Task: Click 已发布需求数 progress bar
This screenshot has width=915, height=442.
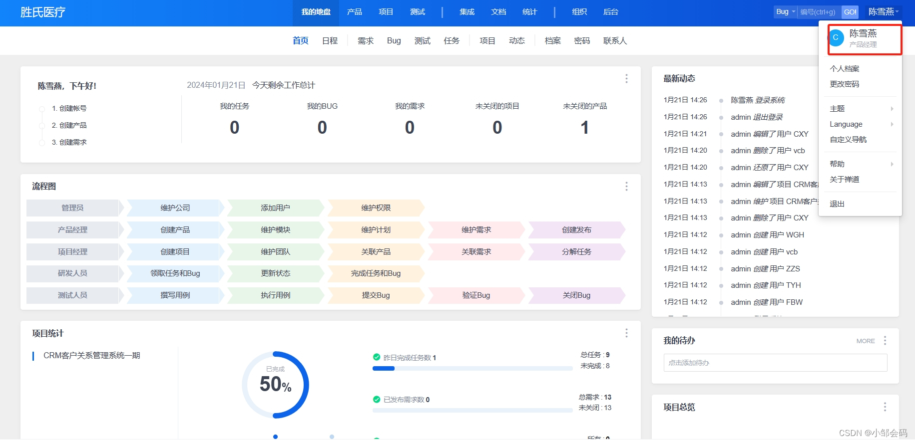Action: (472, 411)
